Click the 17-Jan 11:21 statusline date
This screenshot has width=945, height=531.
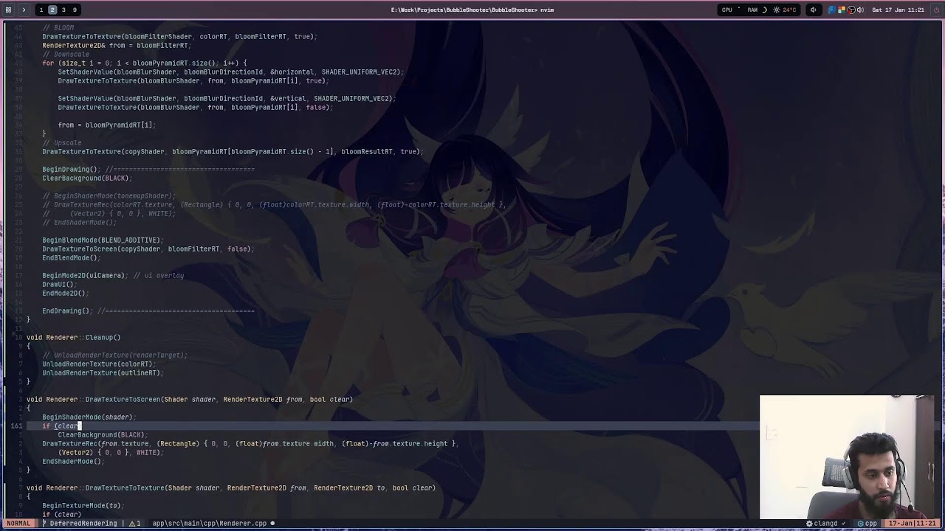click(x=913, y=524)
